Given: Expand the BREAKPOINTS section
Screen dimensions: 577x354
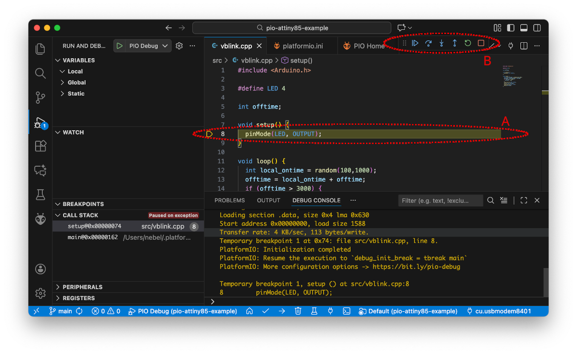Looking at the screenshot, I should [x=79, y=204].
